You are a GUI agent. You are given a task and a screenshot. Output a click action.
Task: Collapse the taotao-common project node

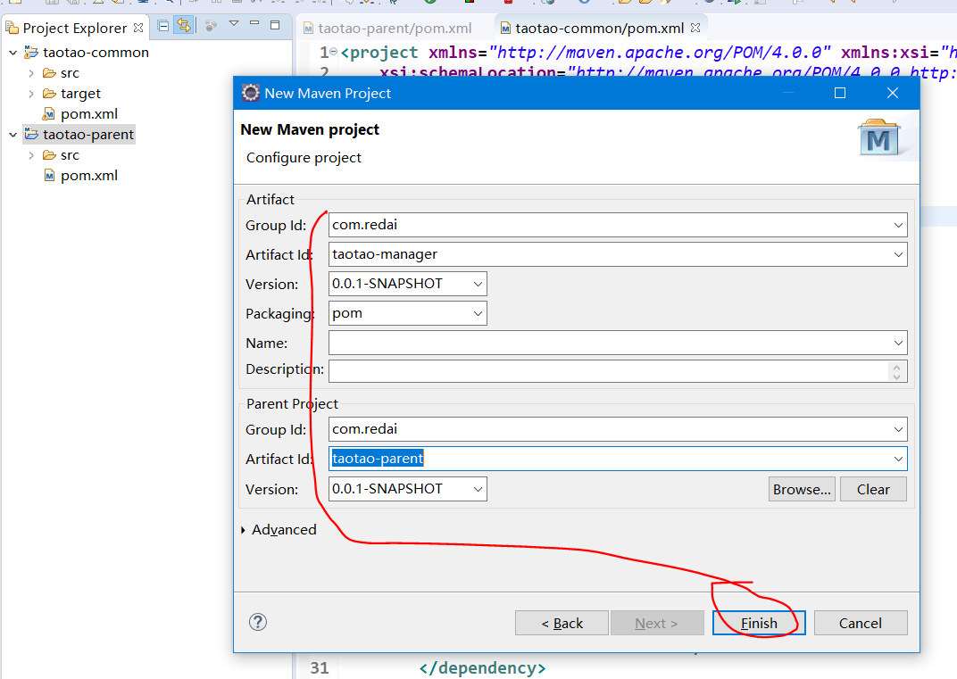pos(12,53)
